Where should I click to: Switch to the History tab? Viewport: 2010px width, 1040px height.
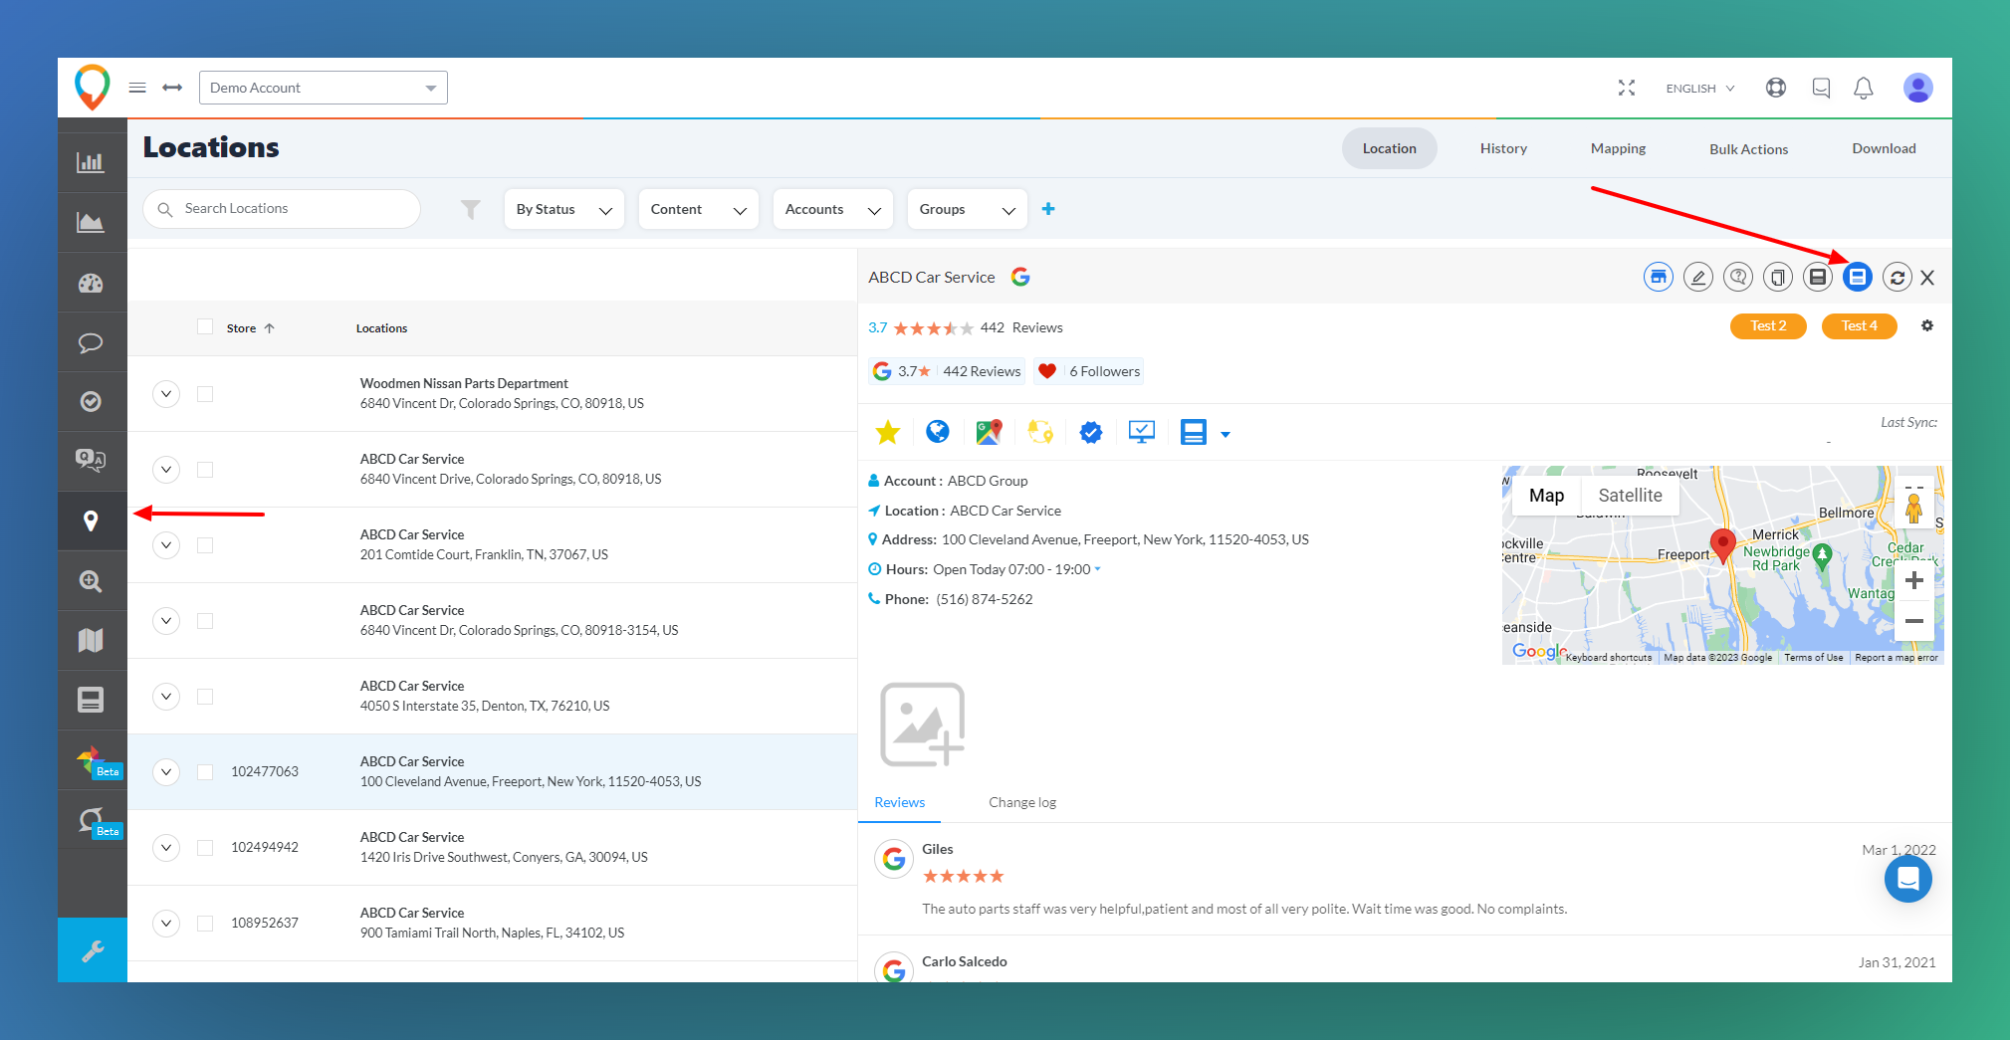(1503, 148)
